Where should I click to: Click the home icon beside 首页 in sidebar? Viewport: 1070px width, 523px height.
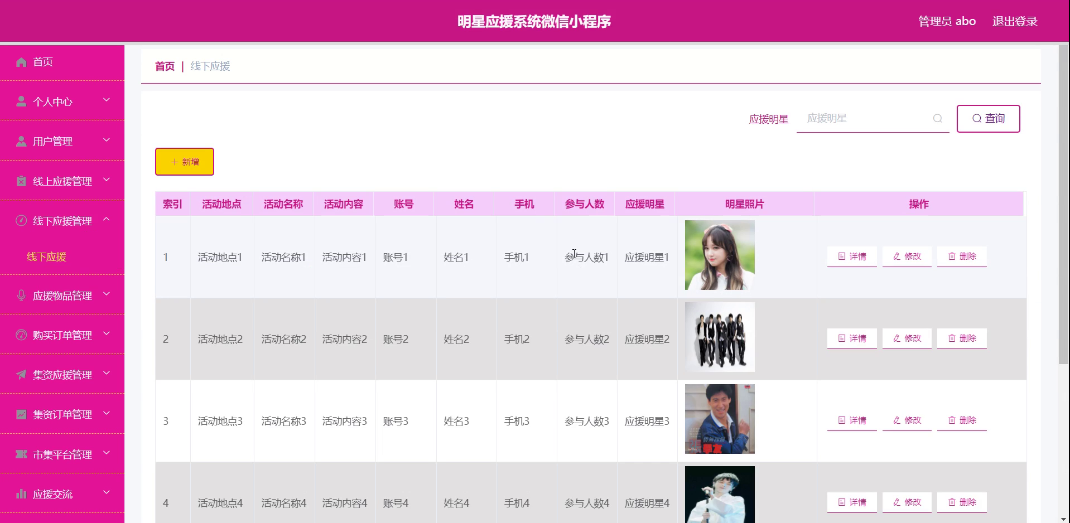click(x=21, y=62)
